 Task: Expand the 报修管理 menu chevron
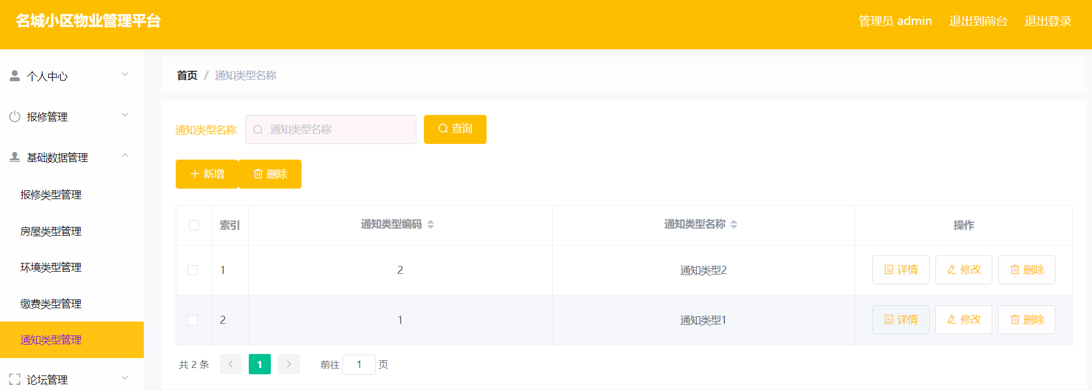tap(125, 115)
